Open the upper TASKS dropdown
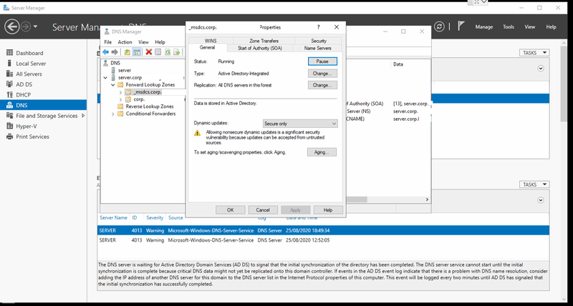573x306 pixels. pos(534,53)
